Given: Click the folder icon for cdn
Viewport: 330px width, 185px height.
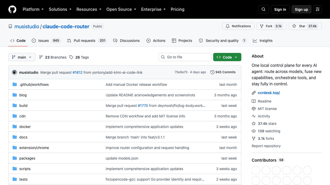Looking at the screenshot, I should [15, 116].
